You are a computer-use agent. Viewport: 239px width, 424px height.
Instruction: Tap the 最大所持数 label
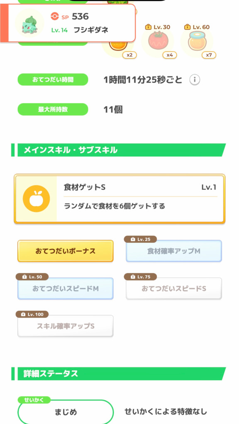(x=53, y=109)
